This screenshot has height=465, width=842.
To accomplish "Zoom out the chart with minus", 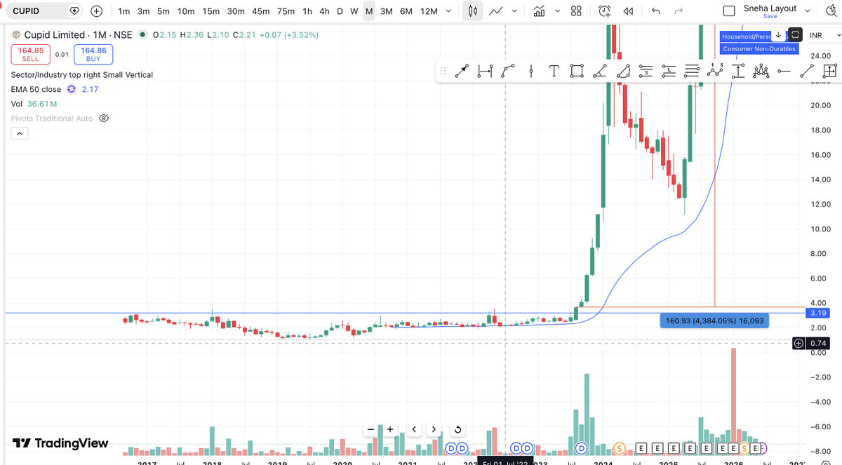I will 370,429.
